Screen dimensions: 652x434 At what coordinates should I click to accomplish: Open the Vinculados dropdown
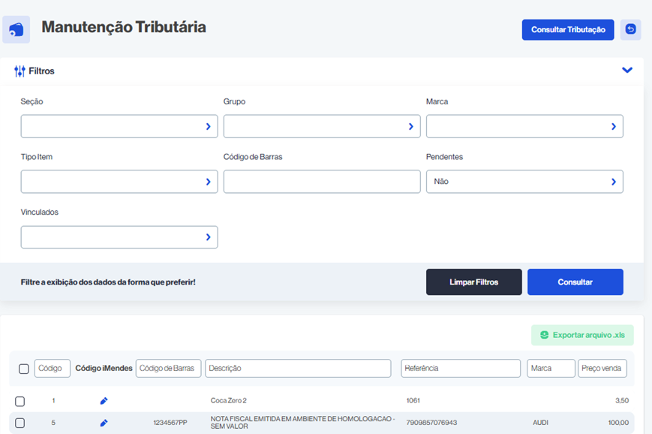(119, 237)
